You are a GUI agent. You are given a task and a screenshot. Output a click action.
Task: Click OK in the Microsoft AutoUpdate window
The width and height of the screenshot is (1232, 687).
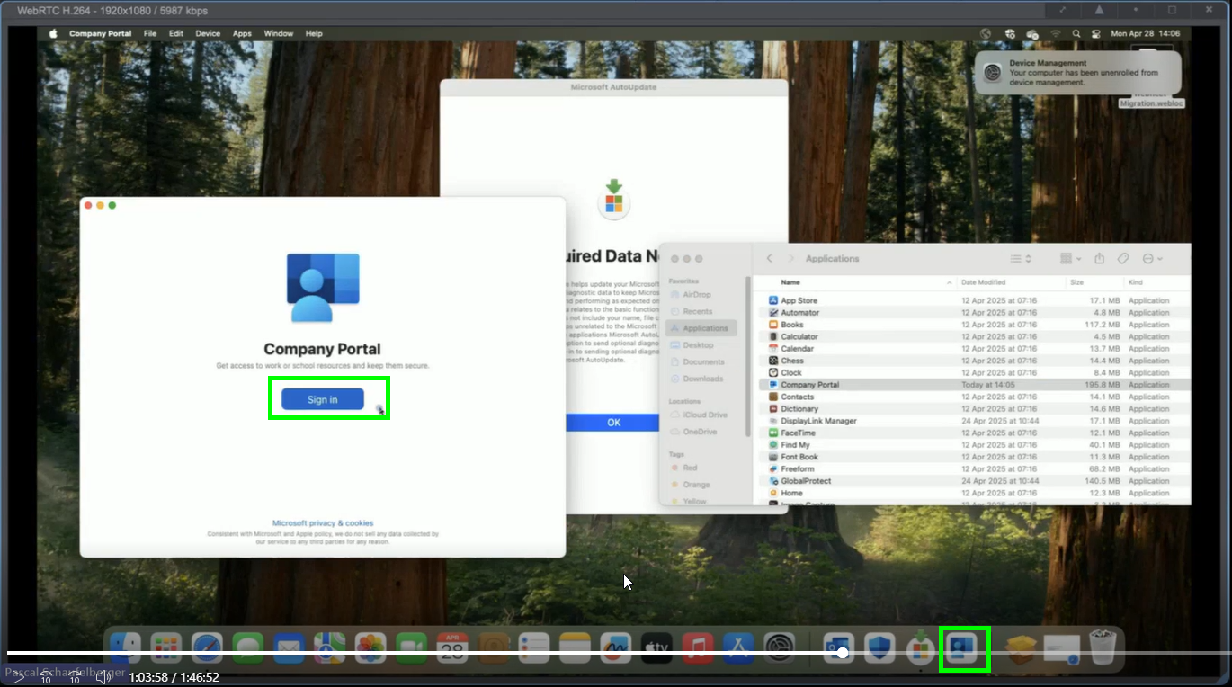613,423
